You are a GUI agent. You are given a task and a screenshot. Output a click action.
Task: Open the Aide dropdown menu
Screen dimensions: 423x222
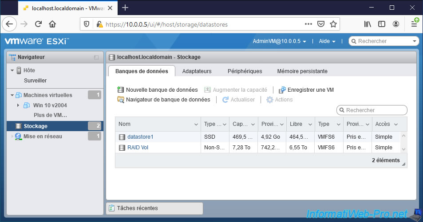[327, 41]
